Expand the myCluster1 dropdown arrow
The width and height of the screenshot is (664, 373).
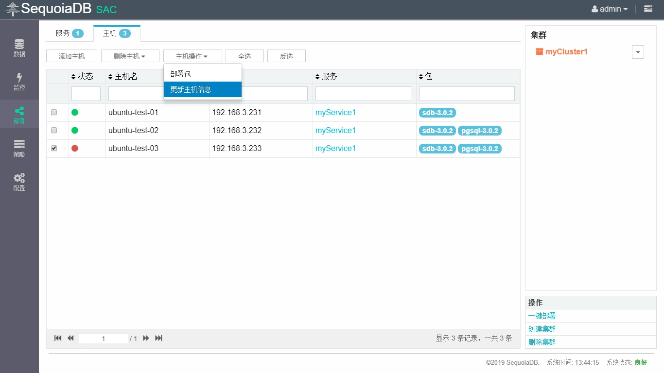click(638, 52)
